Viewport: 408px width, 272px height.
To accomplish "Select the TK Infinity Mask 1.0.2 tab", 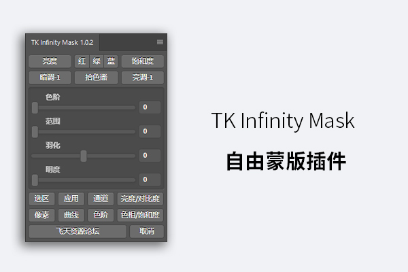I will 62,42.
